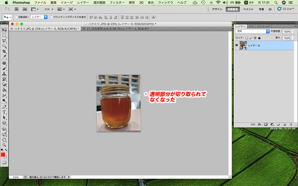Select the Crop tool
Viewport: 298px width, 186px height.
(x=4, y=52)
